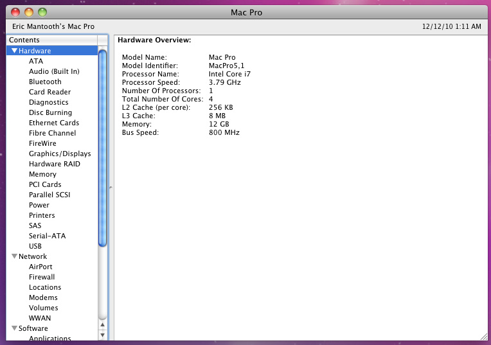Click the Processor Speed value 3.79 GHz

point(225,82)
